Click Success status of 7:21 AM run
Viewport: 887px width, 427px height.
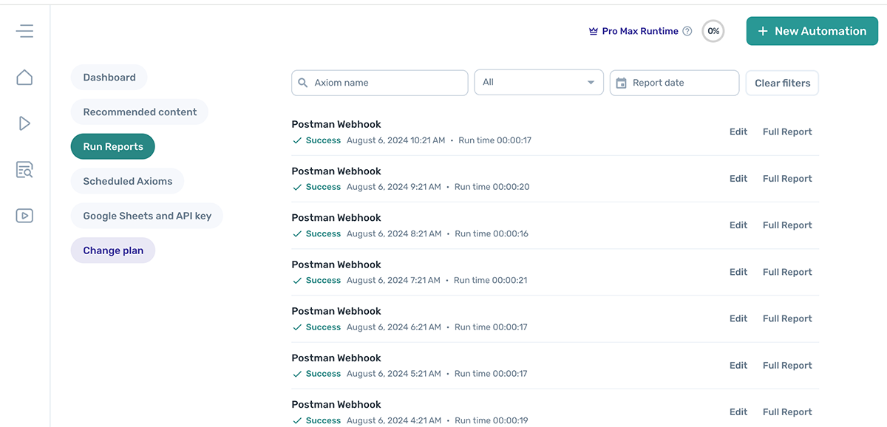click(317, 280)
